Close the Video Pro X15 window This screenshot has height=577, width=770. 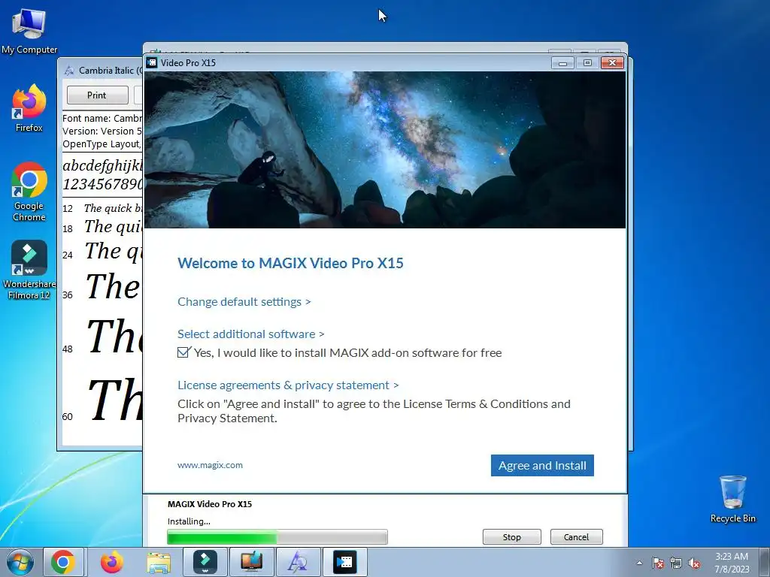612,63
